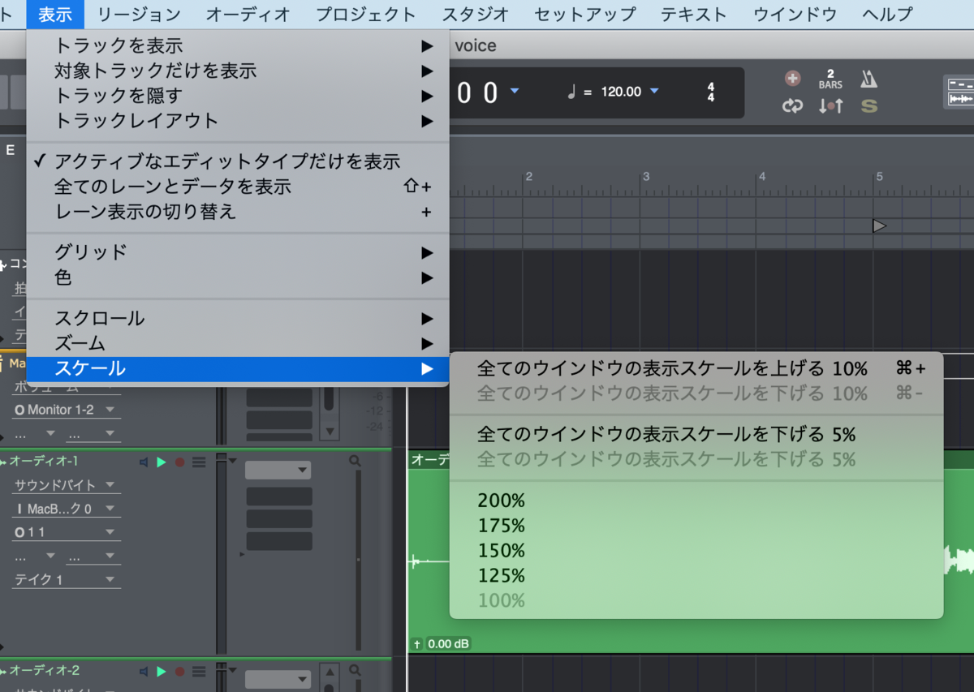Click the yellow Solo mode icon
The width and height of the screenshot is (974, 692).
point(868,105)
